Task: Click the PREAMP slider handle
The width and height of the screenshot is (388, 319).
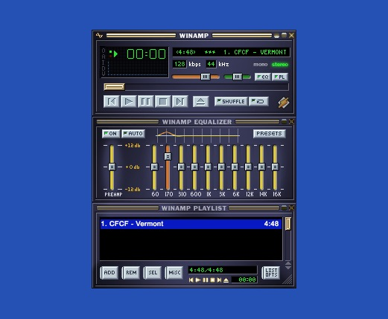Action: [x=112, y=167]
